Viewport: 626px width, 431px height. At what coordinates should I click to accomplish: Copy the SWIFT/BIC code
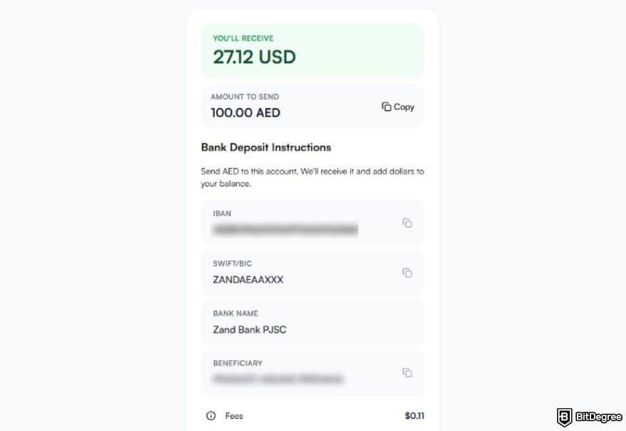tap(407, 272)
